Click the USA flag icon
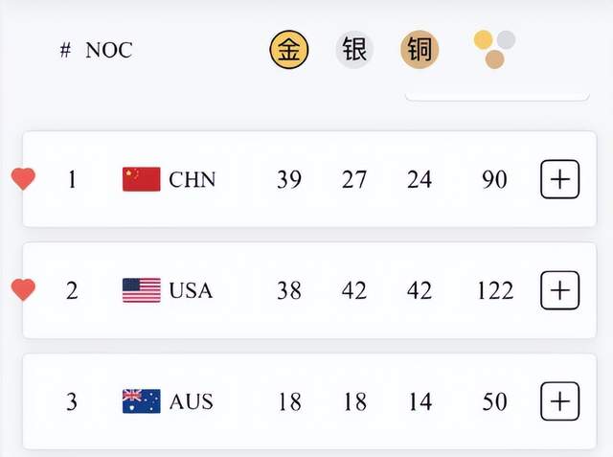The width and height of the screenshot is (613, 457). (142, 290)
